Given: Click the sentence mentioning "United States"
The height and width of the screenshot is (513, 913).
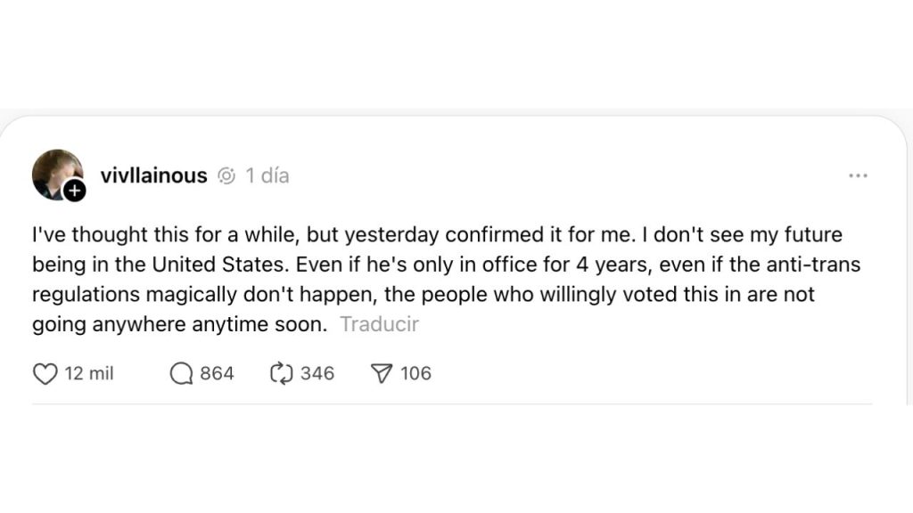Looking at the screenshot, I should coord(160,265).
